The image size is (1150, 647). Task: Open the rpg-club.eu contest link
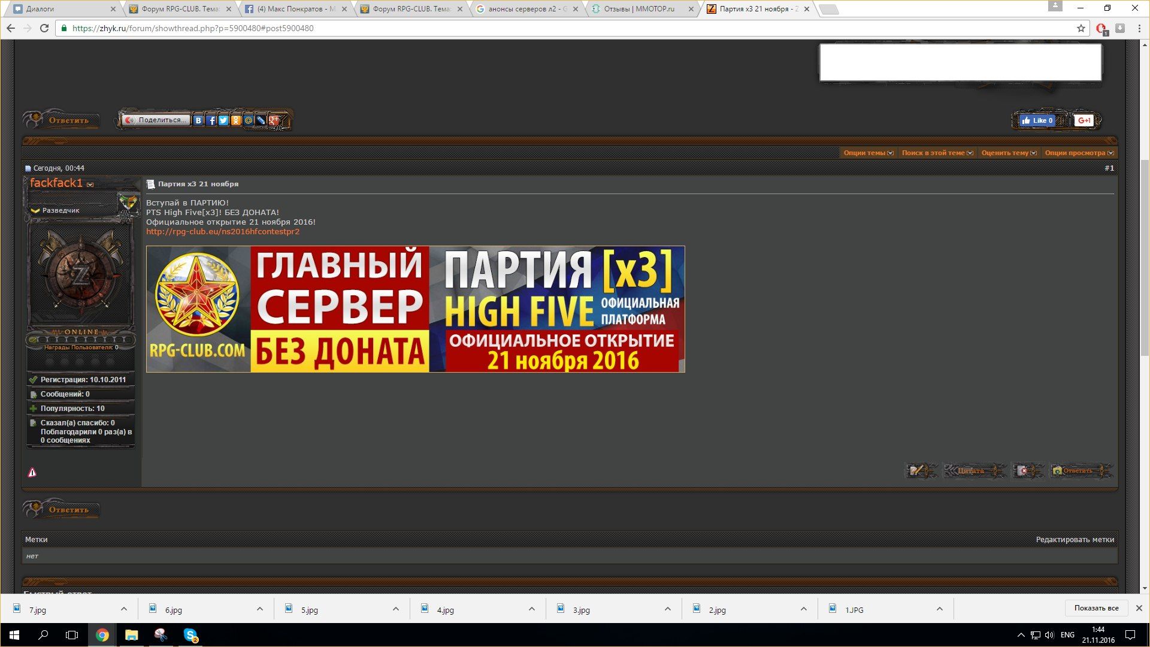coord(222,232)
